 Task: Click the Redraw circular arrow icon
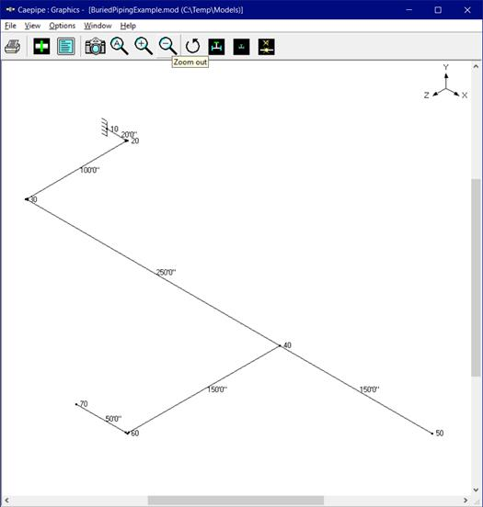(x=193, y=46)
